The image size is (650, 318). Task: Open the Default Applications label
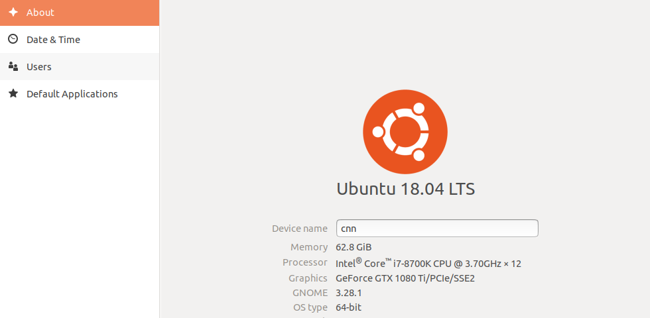click(72, 94)
